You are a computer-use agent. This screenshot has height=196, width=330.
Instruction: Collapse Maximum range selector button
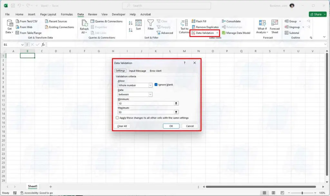(176, 112)
